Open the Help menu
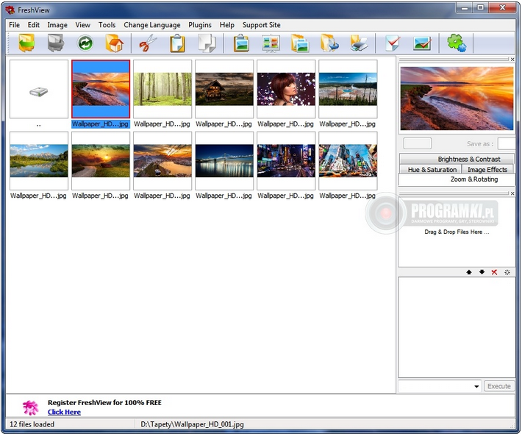Image resolution: width=522 pixels, height=436 pixels. (226, 25)
